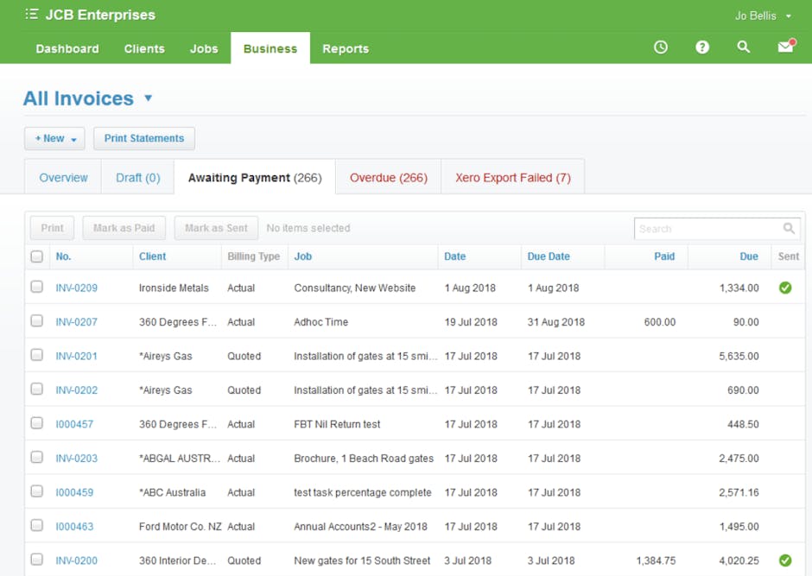The width and height of the screenshot is (812, 576).
Task: Open the mail notifications icon
Action: (785, 47)
